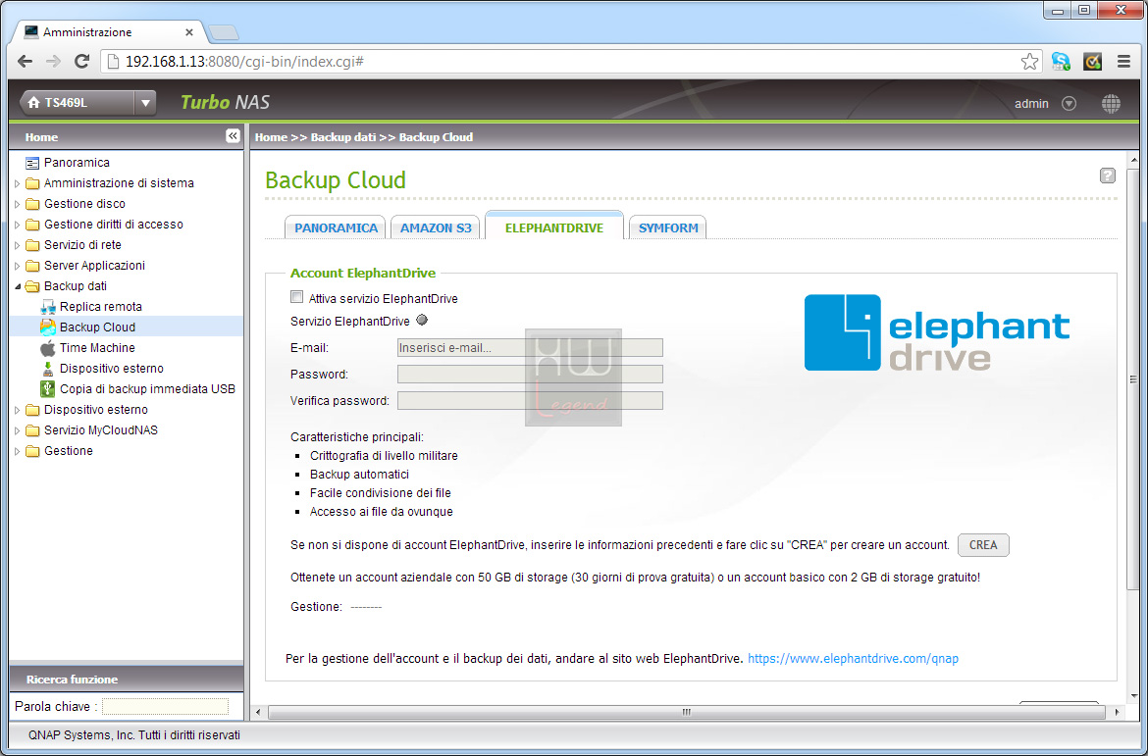This screenshot has height=756, width=1148.
Task: Collapse the Backup dati folder
Action: point(18,286)
